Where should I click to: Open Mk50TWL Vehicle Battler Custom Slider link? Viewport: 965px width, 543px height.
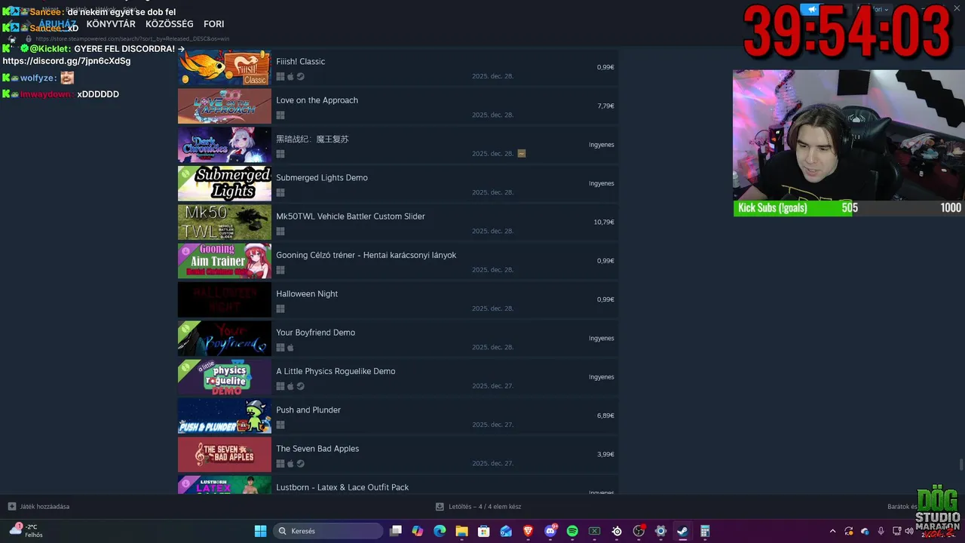[x=351, y=216]
